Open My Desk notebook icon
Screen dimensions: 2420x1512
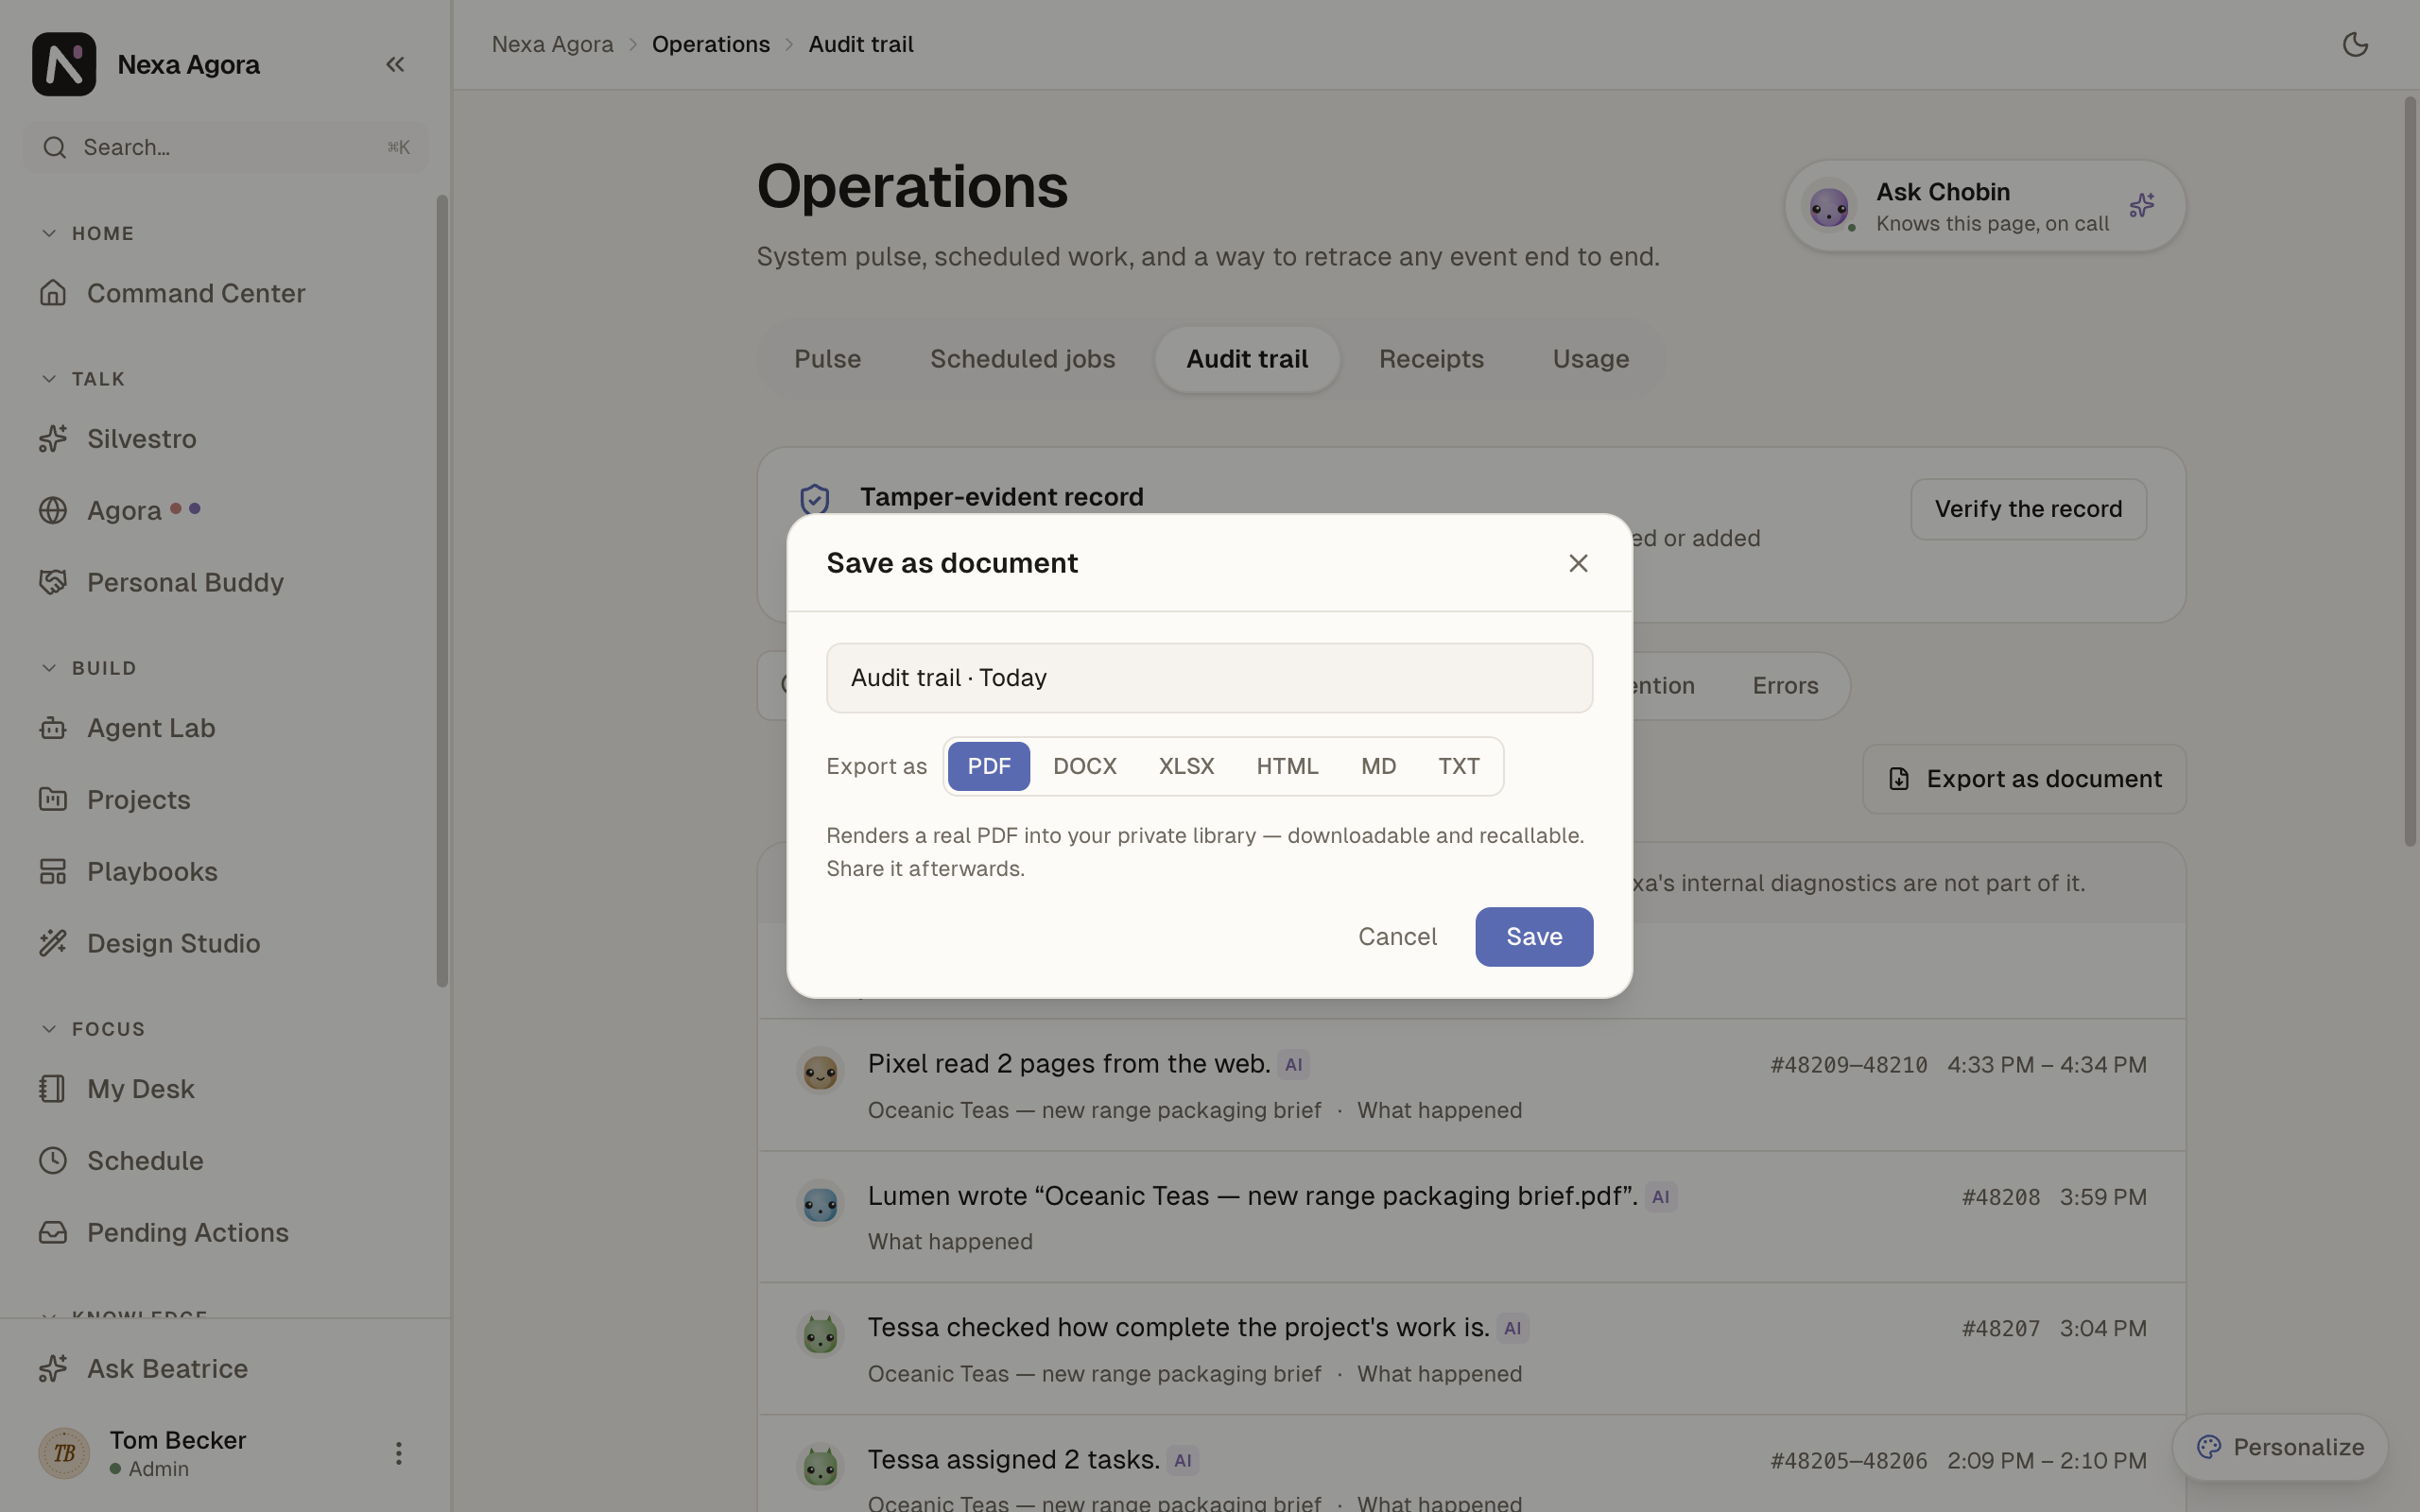coord(53,1088)
